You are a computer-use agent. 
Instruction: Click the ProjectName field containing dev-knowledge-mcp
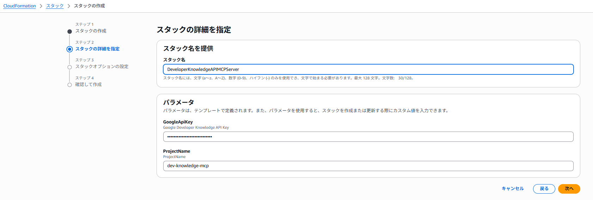pyautogui.click(x=368, y=166)
